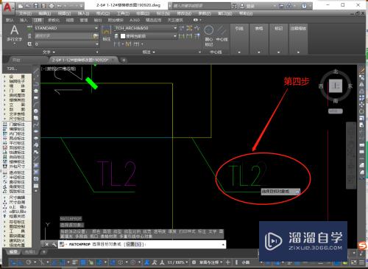Screen dimensions: 368x269
Task: Click the Settings (S) option in command line
Action: [x=135, y=244]
